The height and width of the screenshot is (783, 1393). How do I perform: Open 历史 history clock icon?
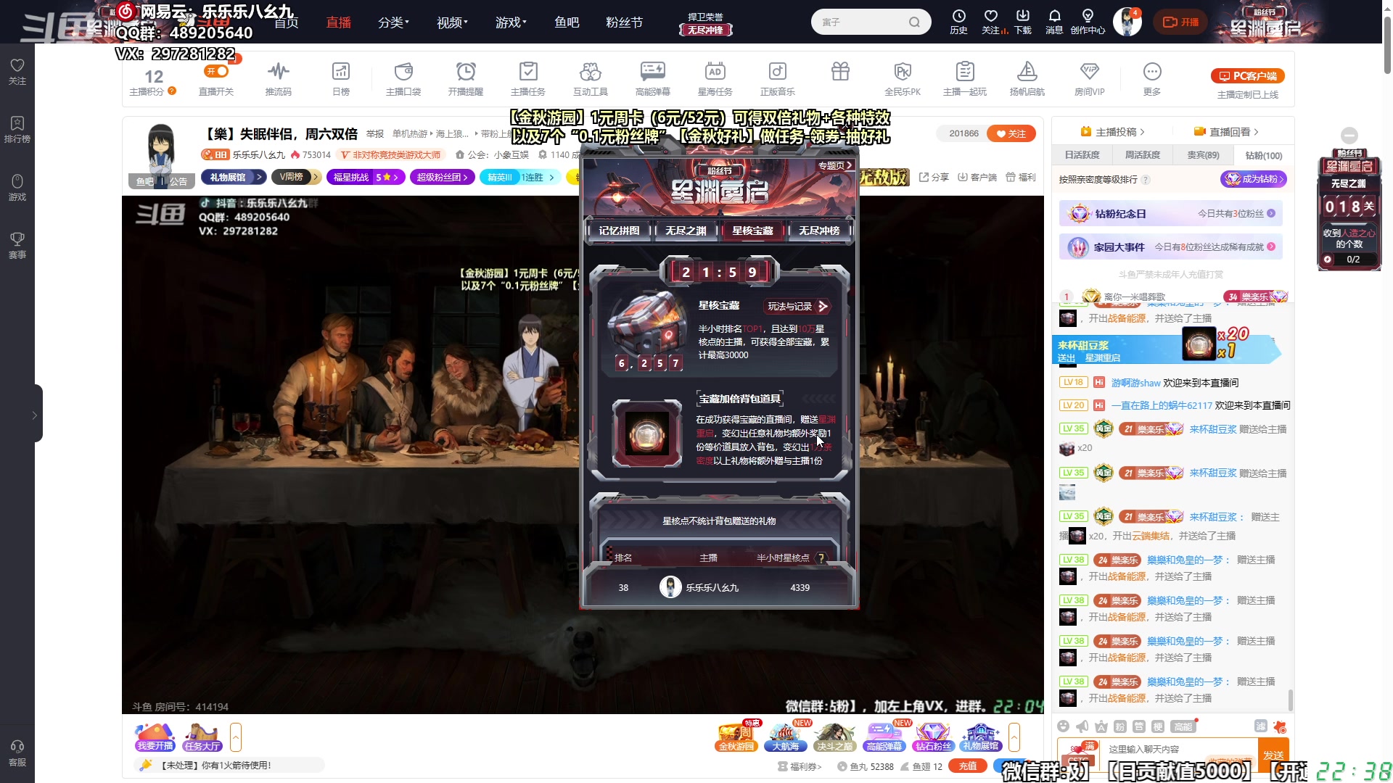pyautogui.click(x=958, y=22)
